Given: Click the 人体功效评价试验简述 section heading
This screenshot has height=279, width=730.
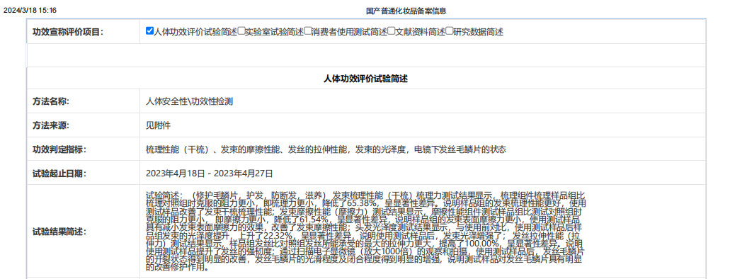Looking at the screenshot, I should [x=366, y=79].
